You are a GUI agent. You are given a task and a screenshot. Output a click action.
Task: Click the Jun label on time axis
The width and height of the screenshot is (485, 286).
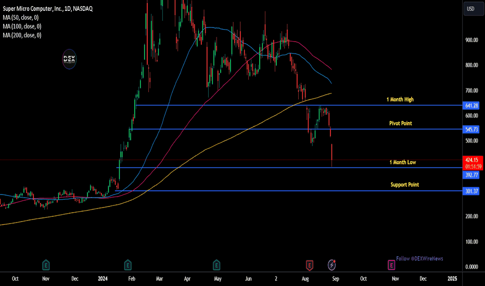[x=248, y=279]
